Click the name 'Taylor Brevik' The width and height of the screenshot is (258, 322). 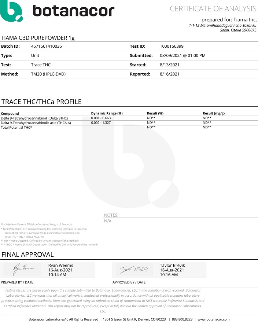point(172,266)
